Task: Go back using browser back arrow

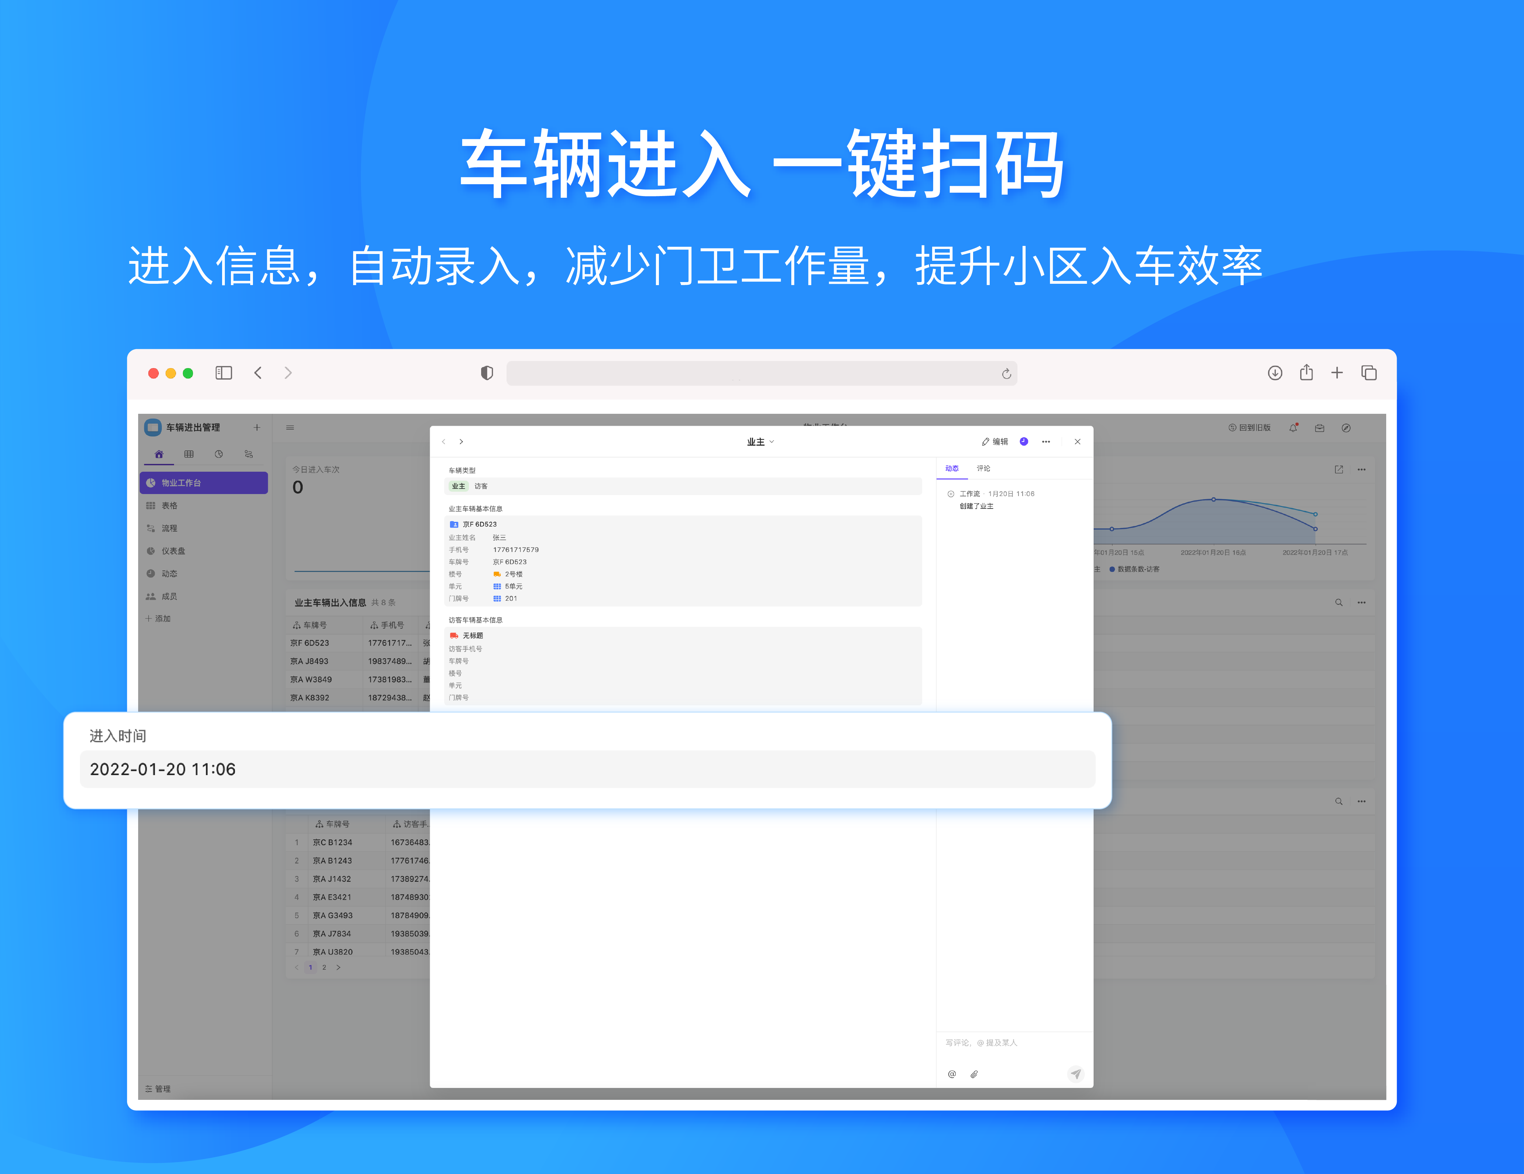Action: [x=258, y=373]
